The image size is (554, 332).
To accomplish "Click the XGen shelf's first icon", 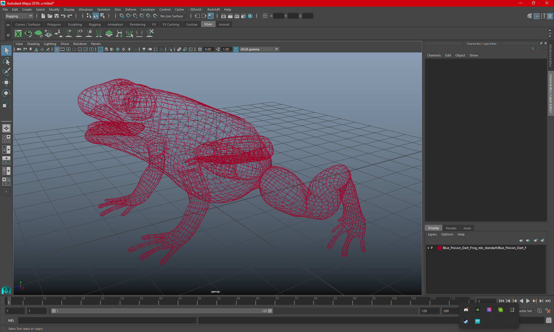I will coord(18,34).
